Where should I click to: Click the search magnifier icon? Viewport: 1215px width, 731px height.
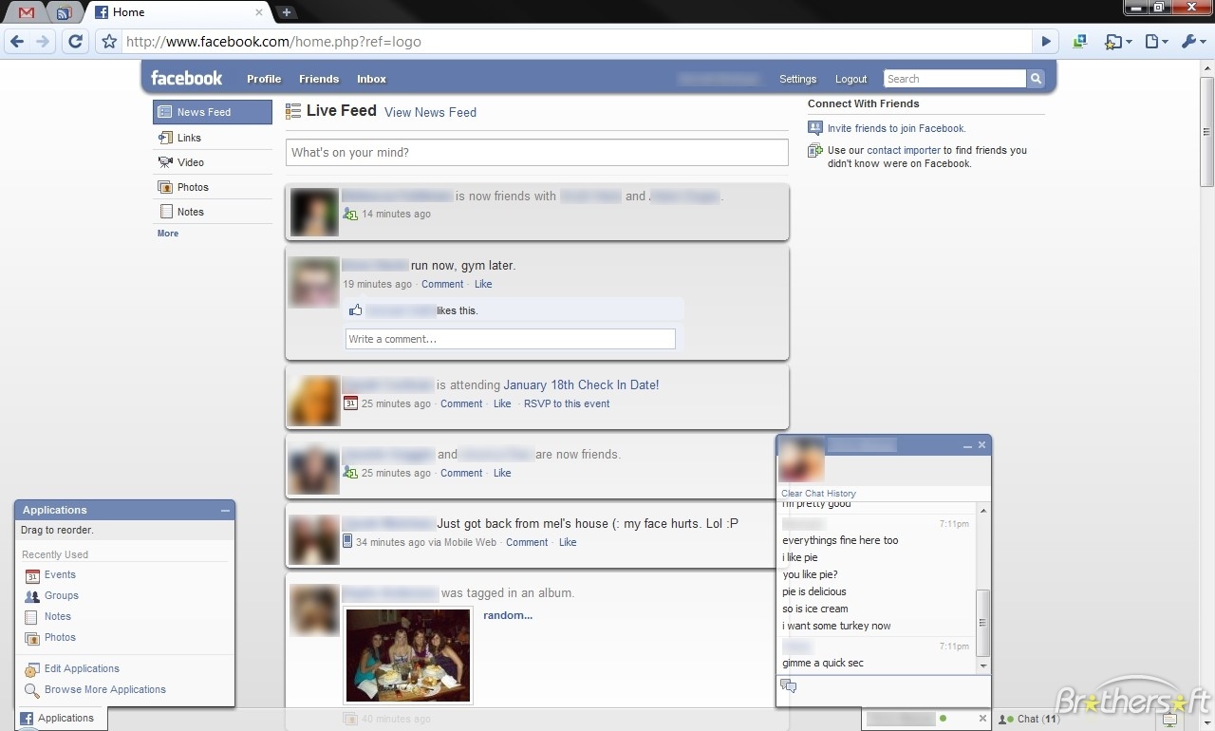(x=1035, y=78)
